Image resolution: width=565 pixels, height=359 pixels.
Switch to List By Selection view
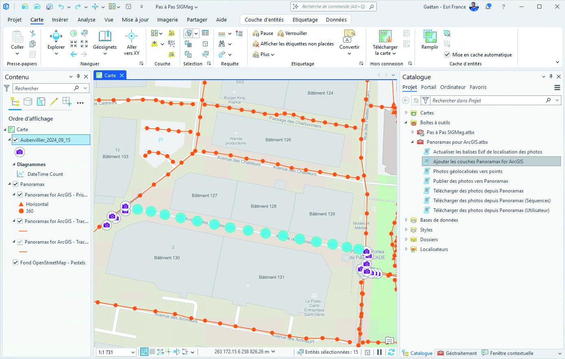(x=41, y=102)
